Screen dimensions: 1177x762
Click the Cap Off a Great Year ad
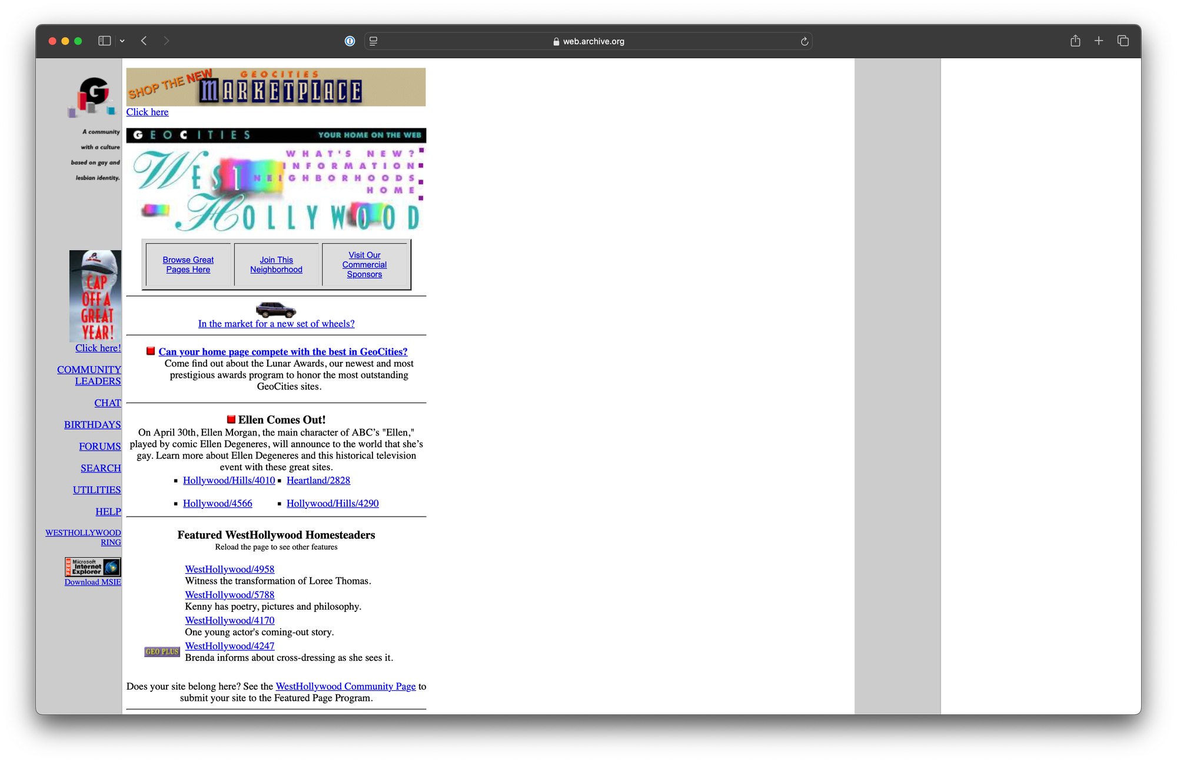click(95, 296)
